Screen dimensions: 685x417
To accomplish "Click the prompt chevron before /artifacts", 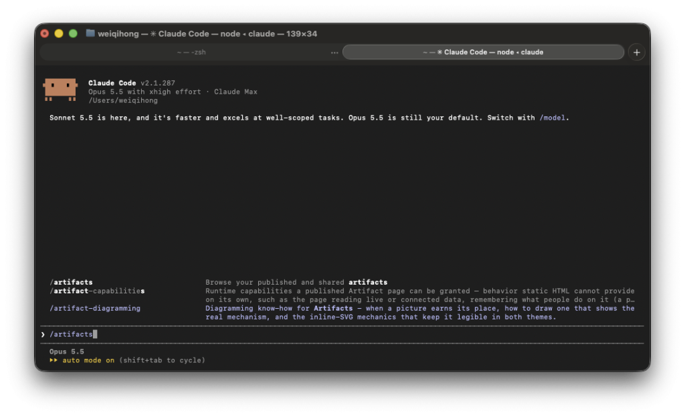I will tap(43, 335).
